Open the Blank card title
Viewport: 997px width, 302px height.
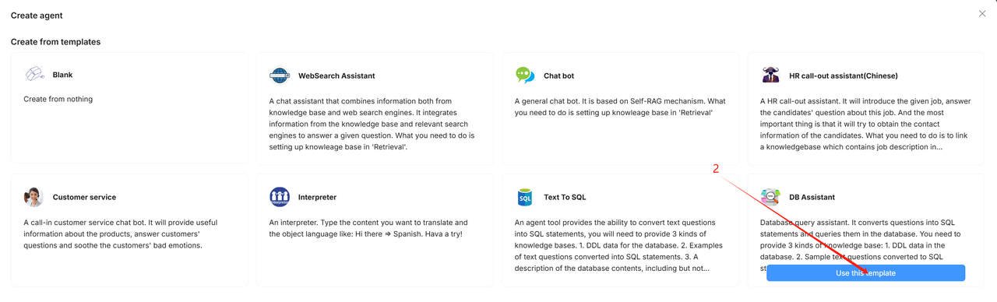point(63,75)
